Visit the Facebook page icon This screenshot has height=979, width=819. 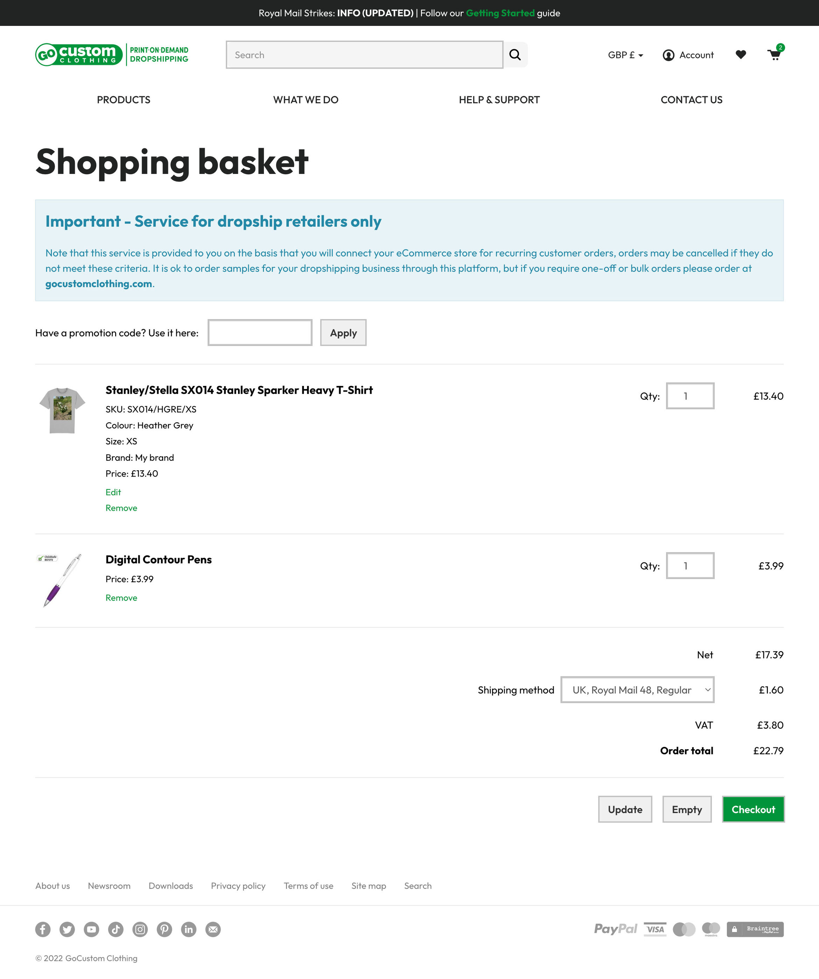click(43, 929)
